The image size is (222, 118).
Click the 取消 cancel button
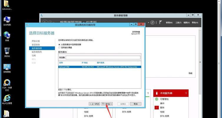[x=135, y=104]
